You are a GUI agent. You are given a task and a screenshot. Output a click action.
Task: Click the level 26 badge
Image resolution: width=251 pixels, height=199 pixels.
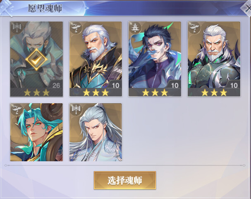(55, 85)
